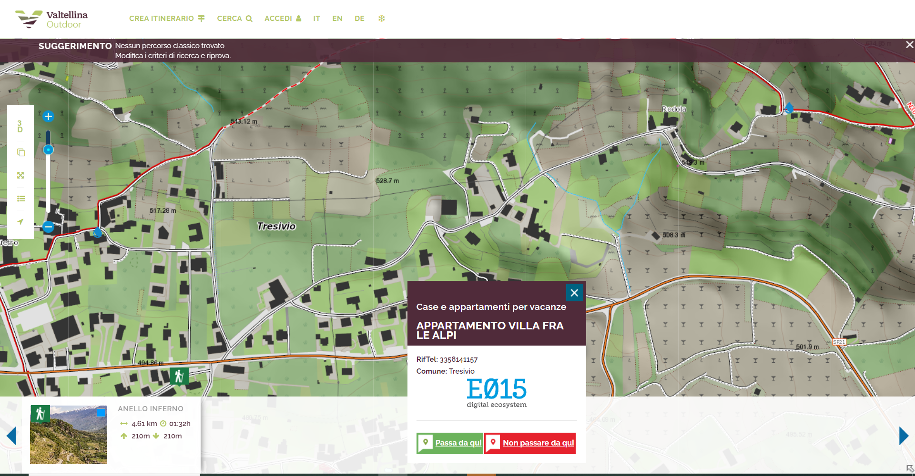Click the green hiker marker on map

pos(179,376)
